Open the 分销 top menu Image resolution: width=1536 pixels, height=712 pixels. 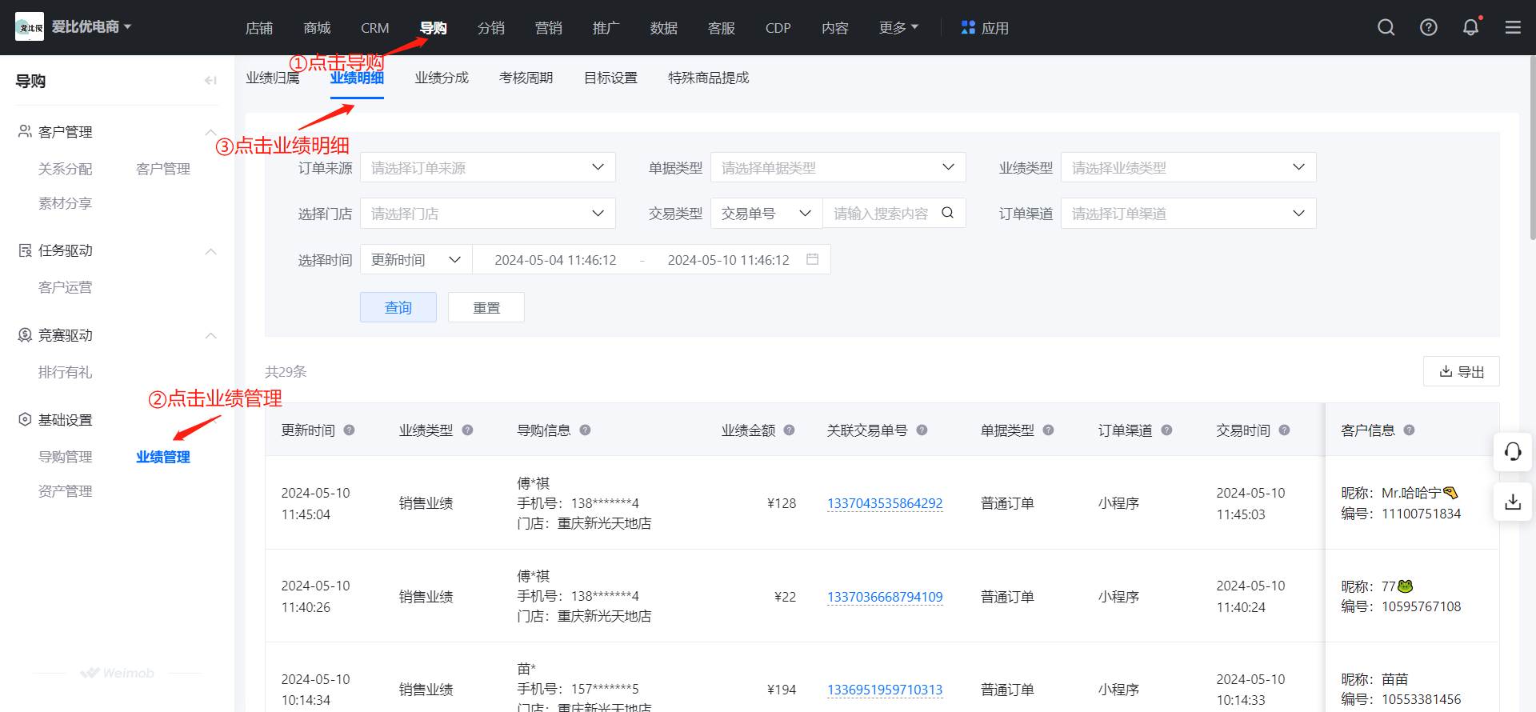pos(490,28)
